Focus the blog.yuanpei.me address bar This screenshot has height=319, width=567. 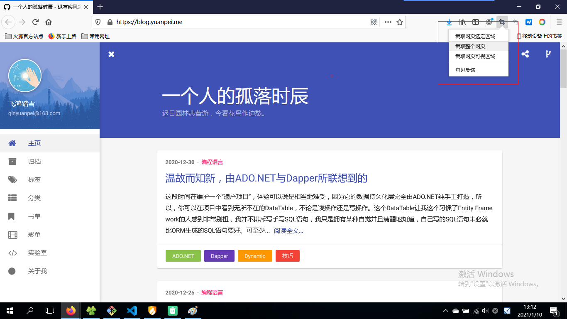[241, 22]
